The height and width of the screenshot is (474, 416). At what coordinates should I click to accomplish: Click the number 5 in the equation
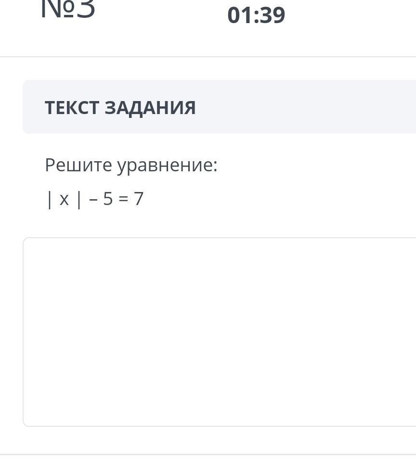click(x=108, y=199)
